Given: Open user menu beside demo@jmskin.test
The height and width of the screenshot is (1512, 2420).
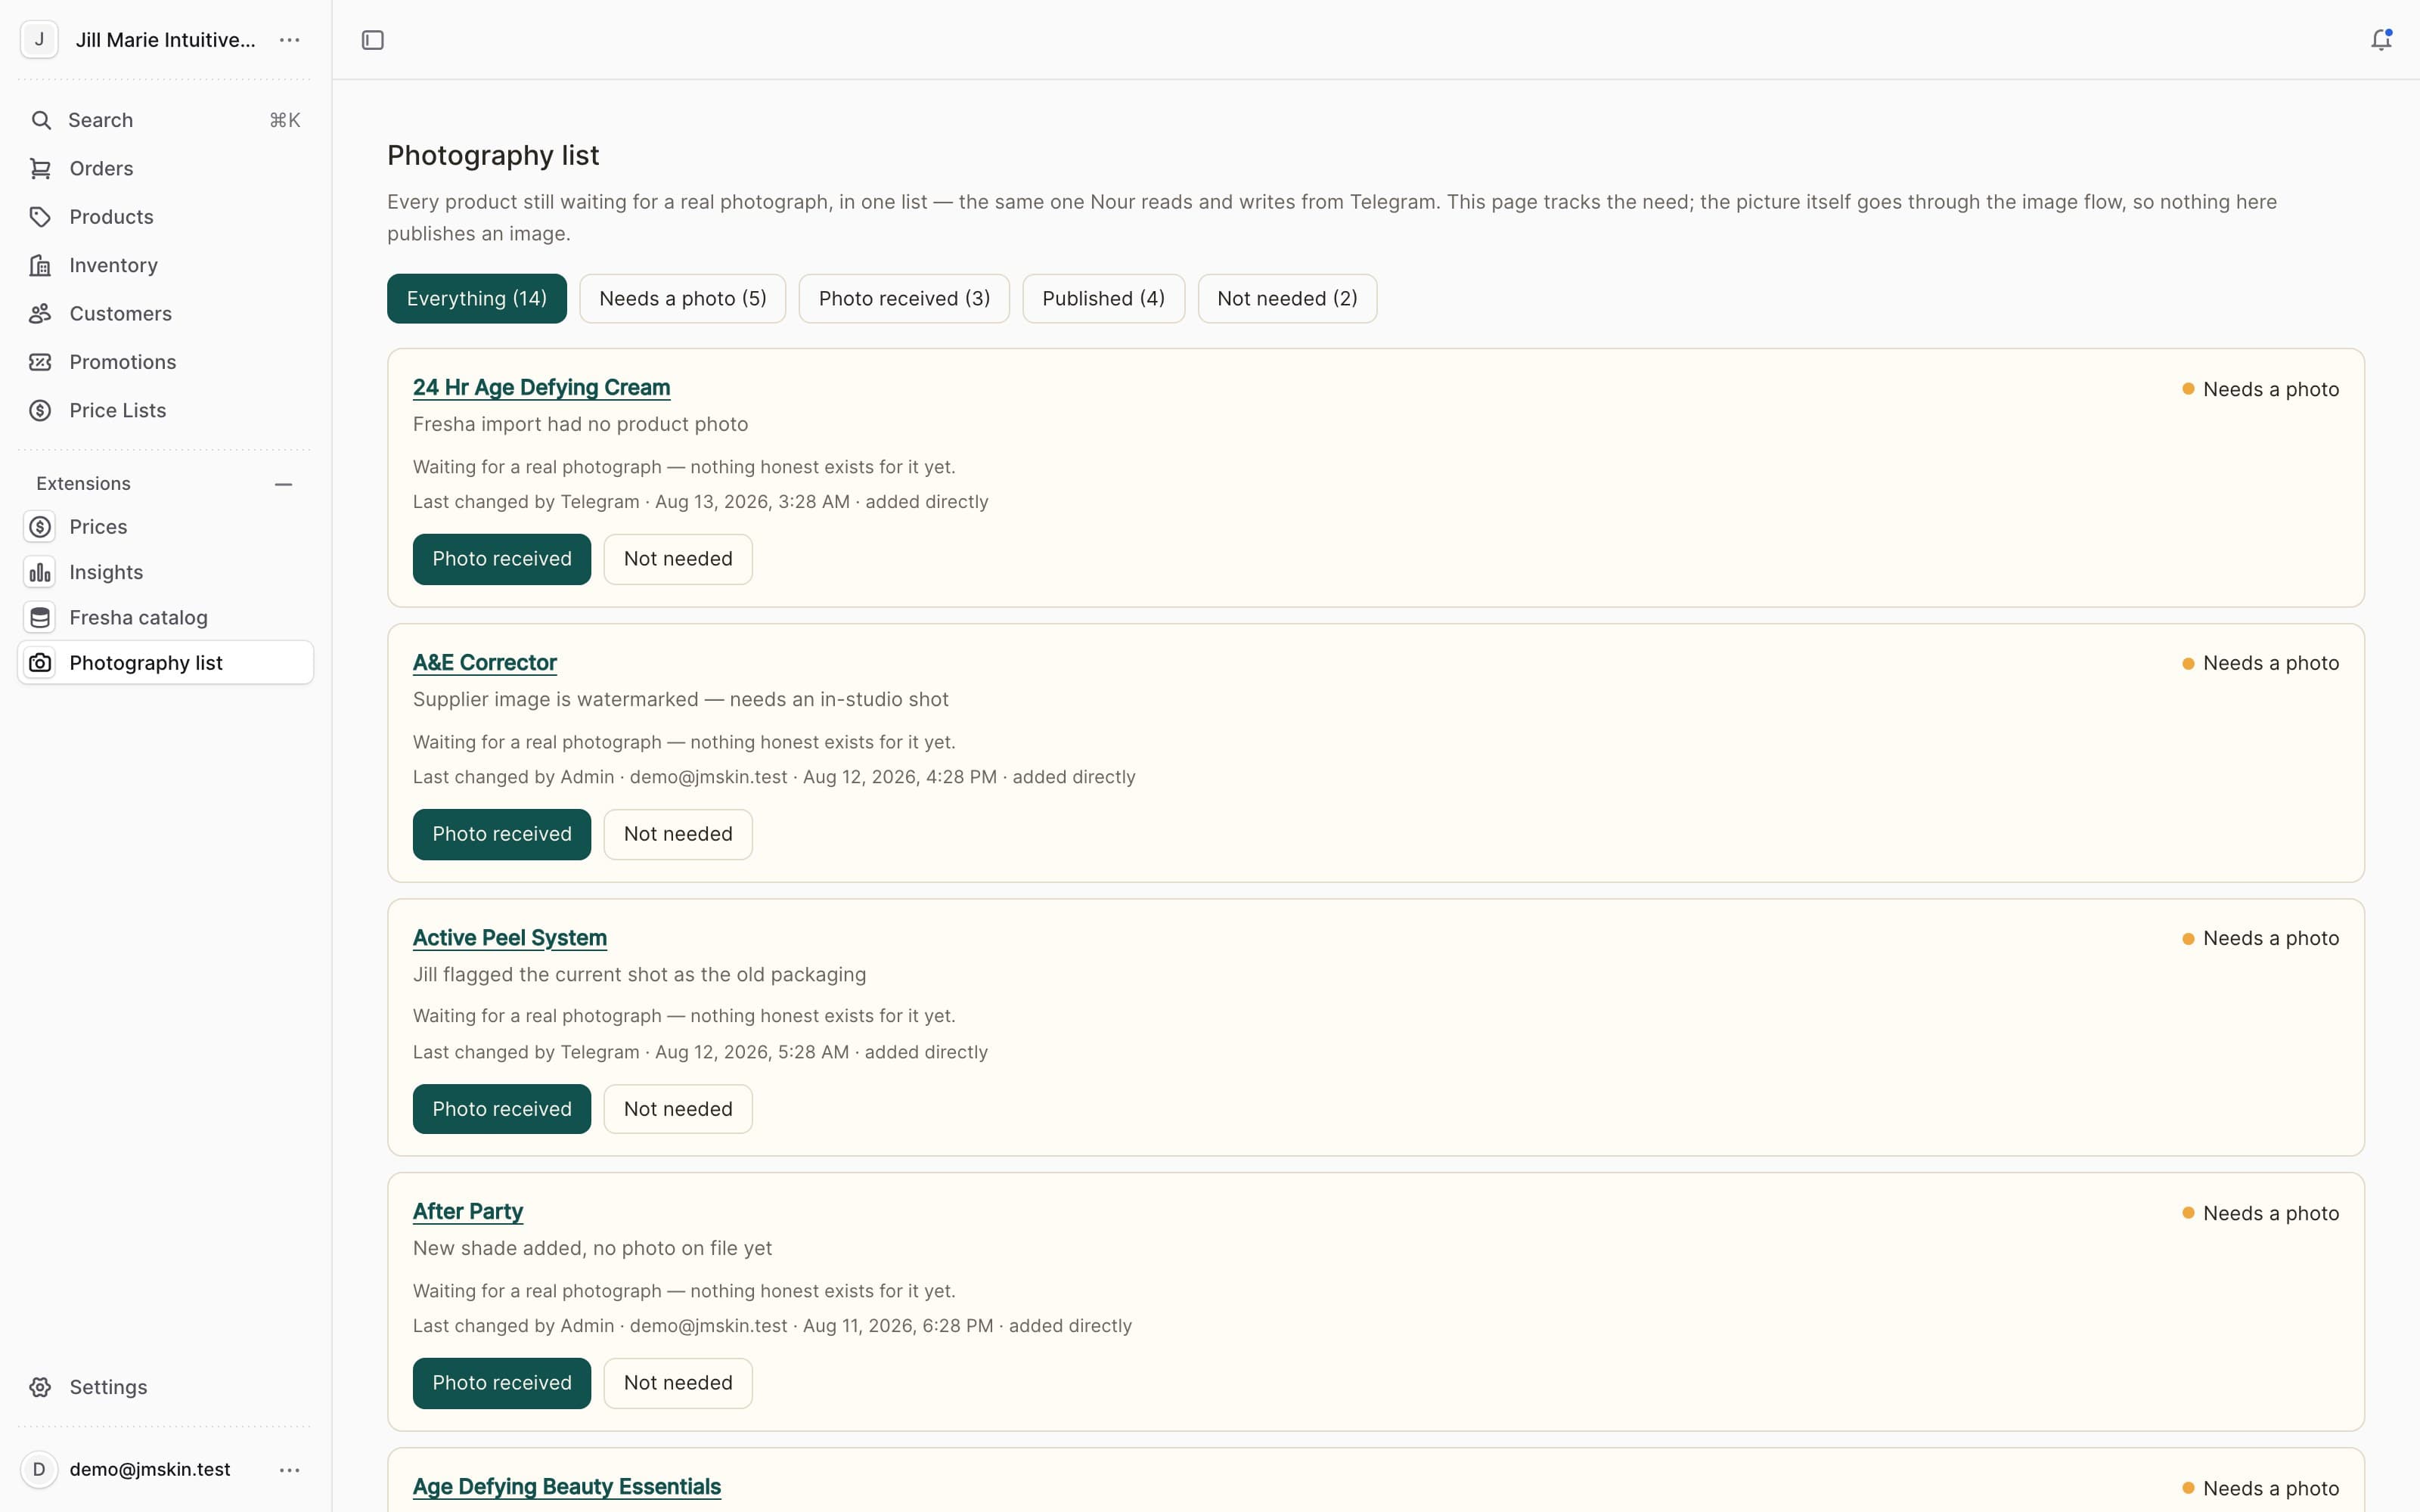Looking at the screenshot, I should pos(290,1470).
